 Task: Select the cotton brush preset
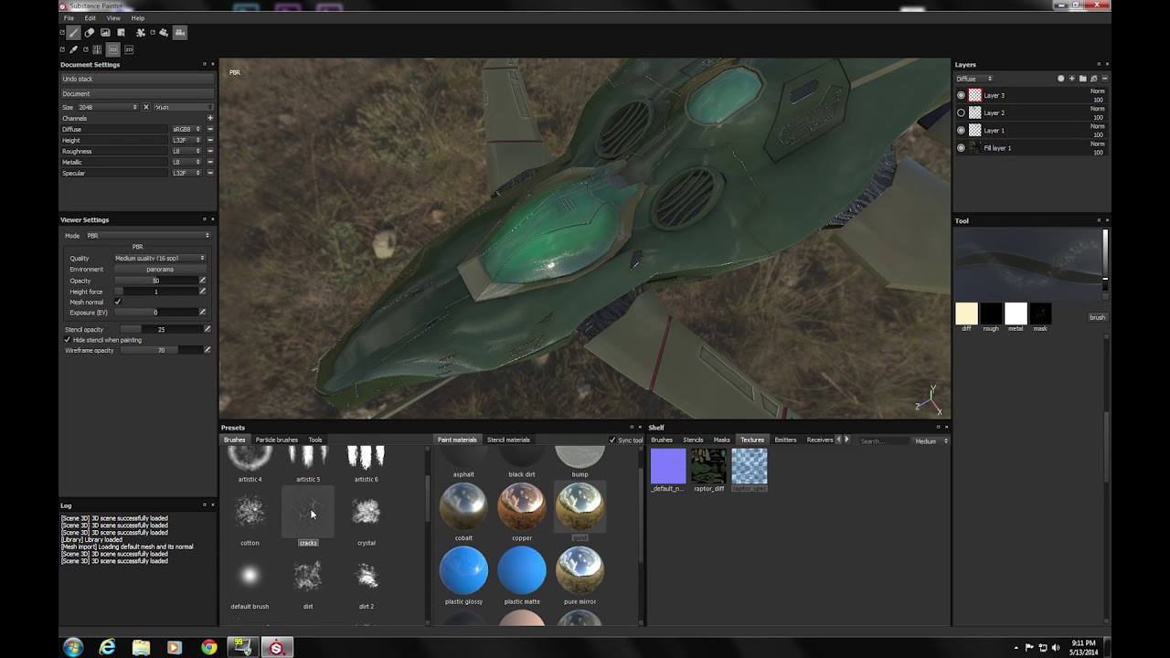[250, 518]
